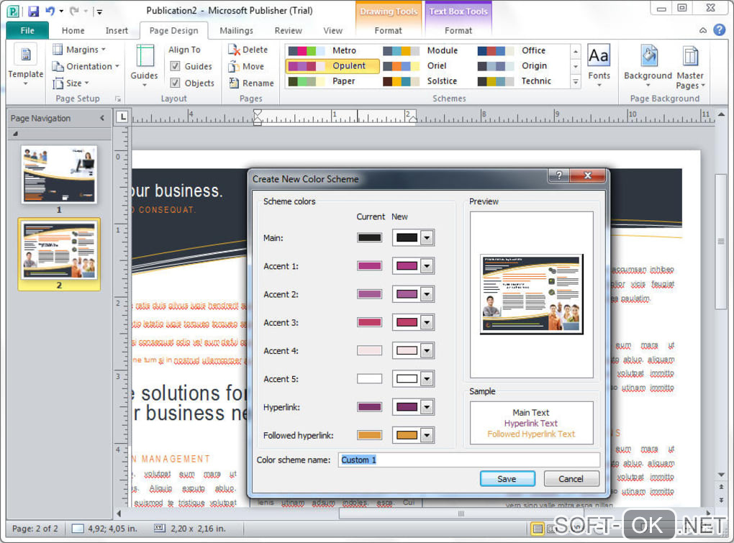
Task: Open the Followed hyperlink color dropdown
Action: 427,435
